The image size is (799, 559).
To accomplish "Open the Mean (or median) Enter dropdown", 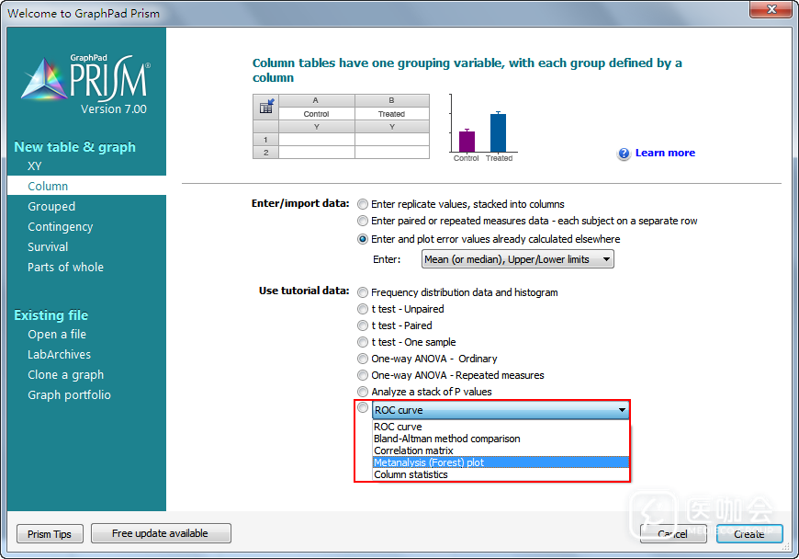I will click(517, 259).
